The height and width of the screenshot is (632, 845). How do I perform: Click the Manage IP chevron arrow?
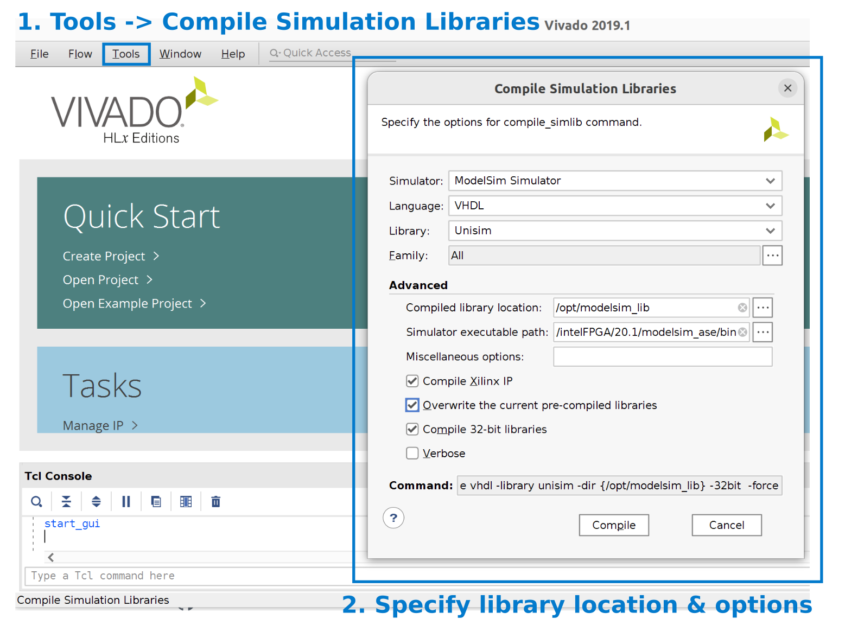135,426
